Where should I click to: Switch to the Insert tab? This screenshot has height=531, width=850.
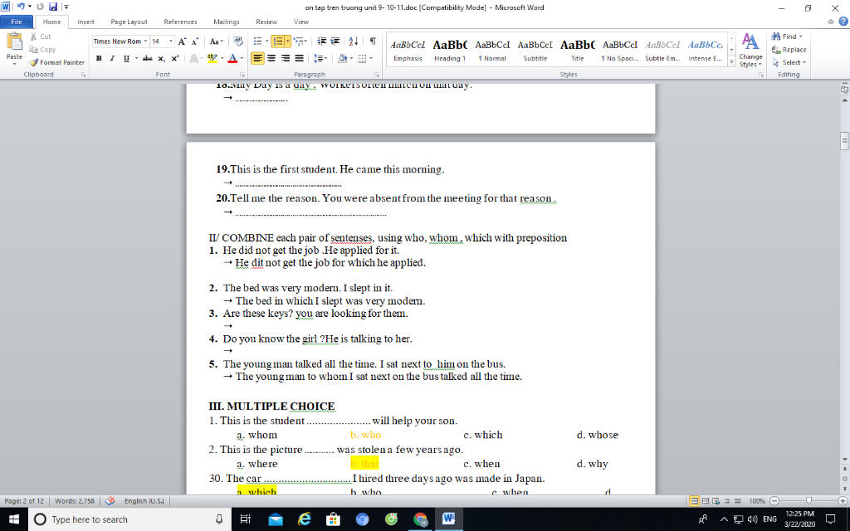tap(85, 22)
